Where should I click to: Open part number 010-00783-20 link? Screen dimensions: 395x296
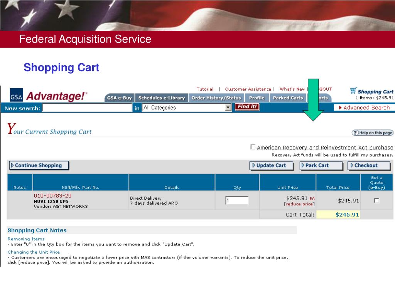pos(52,195)
